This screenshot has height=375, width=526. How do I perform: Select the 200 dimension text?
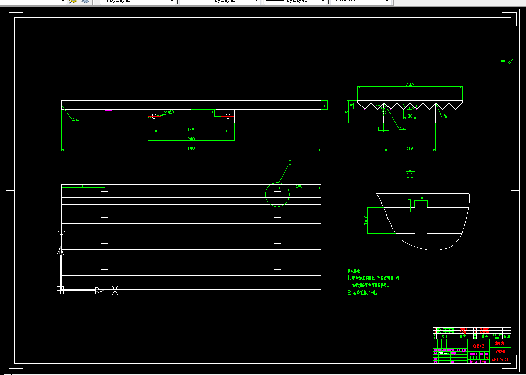(191, 139)
